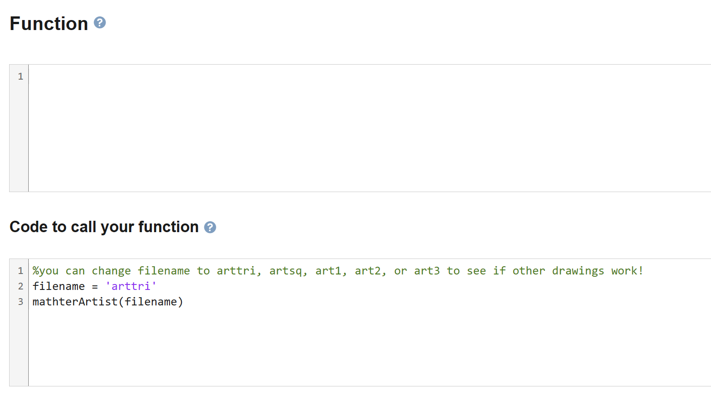Screen dimensions: 711x406
Task: Open help for the Function section
Action: [x=99, y=23]
